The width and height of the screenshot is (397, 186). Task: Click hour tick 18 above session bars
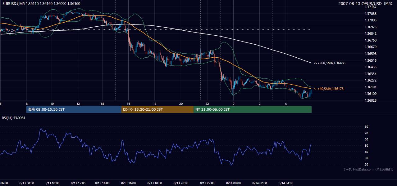pyautogui.click(x=155, y=104)
